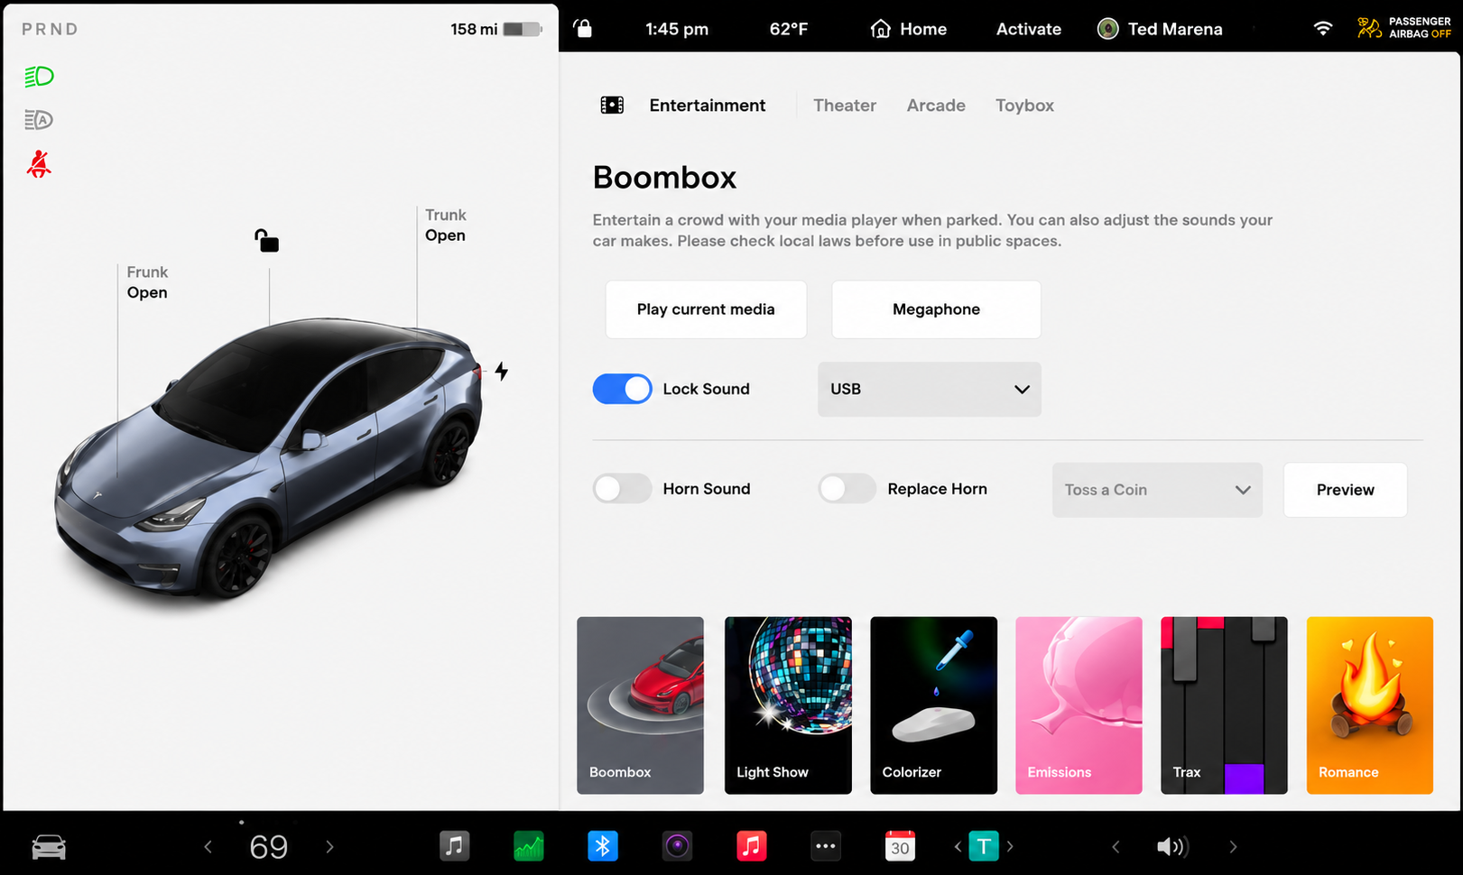Tap the unlock padlock above the car
The width and height of the screenshot is (1463, 875).
pos(266,241)
